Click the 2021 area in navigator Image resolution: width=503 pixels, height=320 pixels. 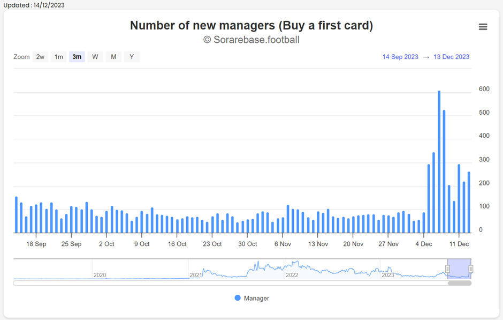(x=236, y=269)
